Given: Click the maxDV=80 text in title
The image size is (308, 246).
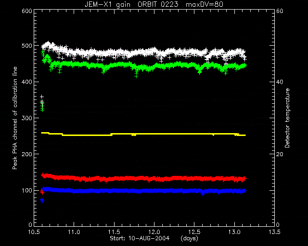Looking at the screenshot, I should click(x=205, y=4).
